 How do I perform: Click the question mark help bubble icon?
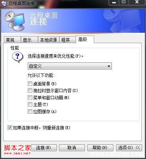click(18, 57)
